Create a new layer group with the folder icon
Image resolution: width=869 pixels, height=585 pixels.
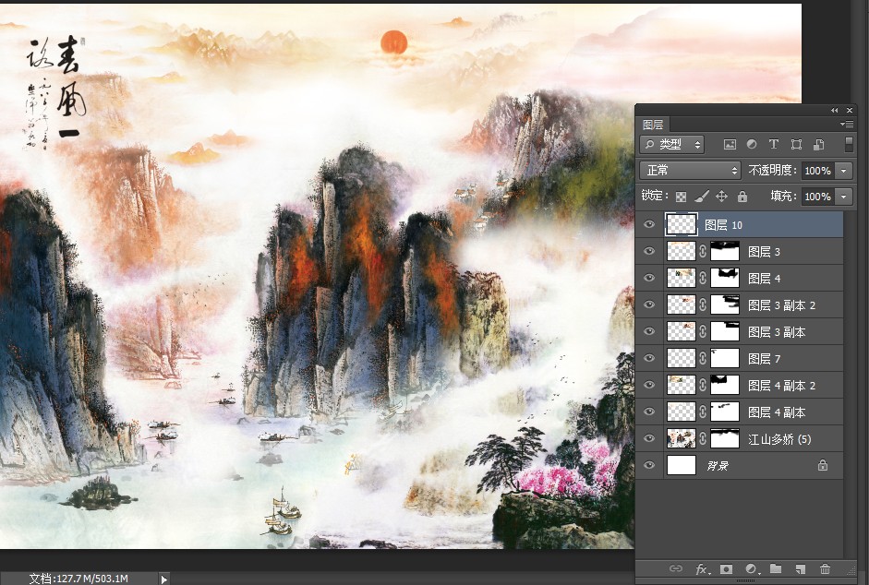pyautogui.click(x=776, y=568)
